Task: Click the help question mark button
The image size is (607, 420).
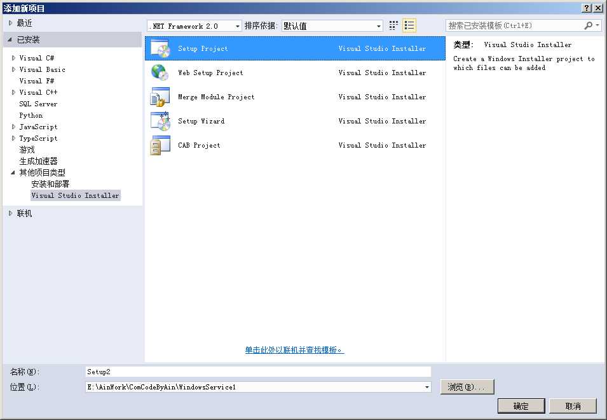Action: 587,8
